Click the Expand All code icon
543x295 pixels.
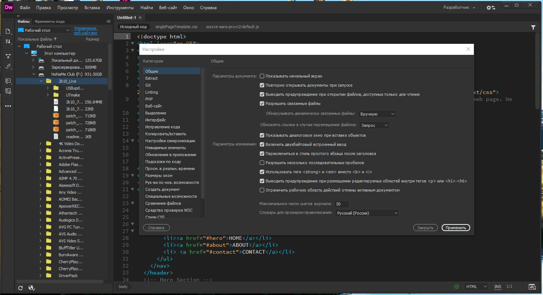click(x=8, y=56)
